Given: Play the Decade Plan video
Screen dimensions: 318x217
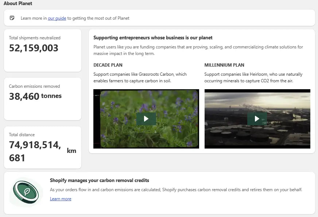Looking at the screenshot, I should [x=146, y=119].
